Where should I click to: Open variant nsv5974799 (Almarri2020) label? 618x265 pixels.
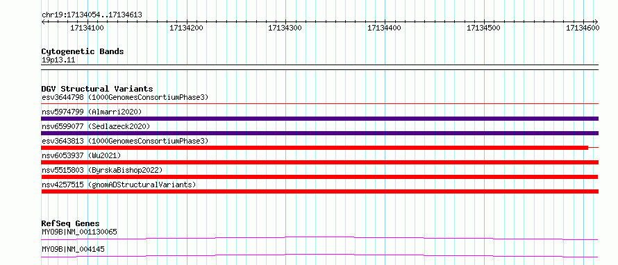tap(92, 112)
